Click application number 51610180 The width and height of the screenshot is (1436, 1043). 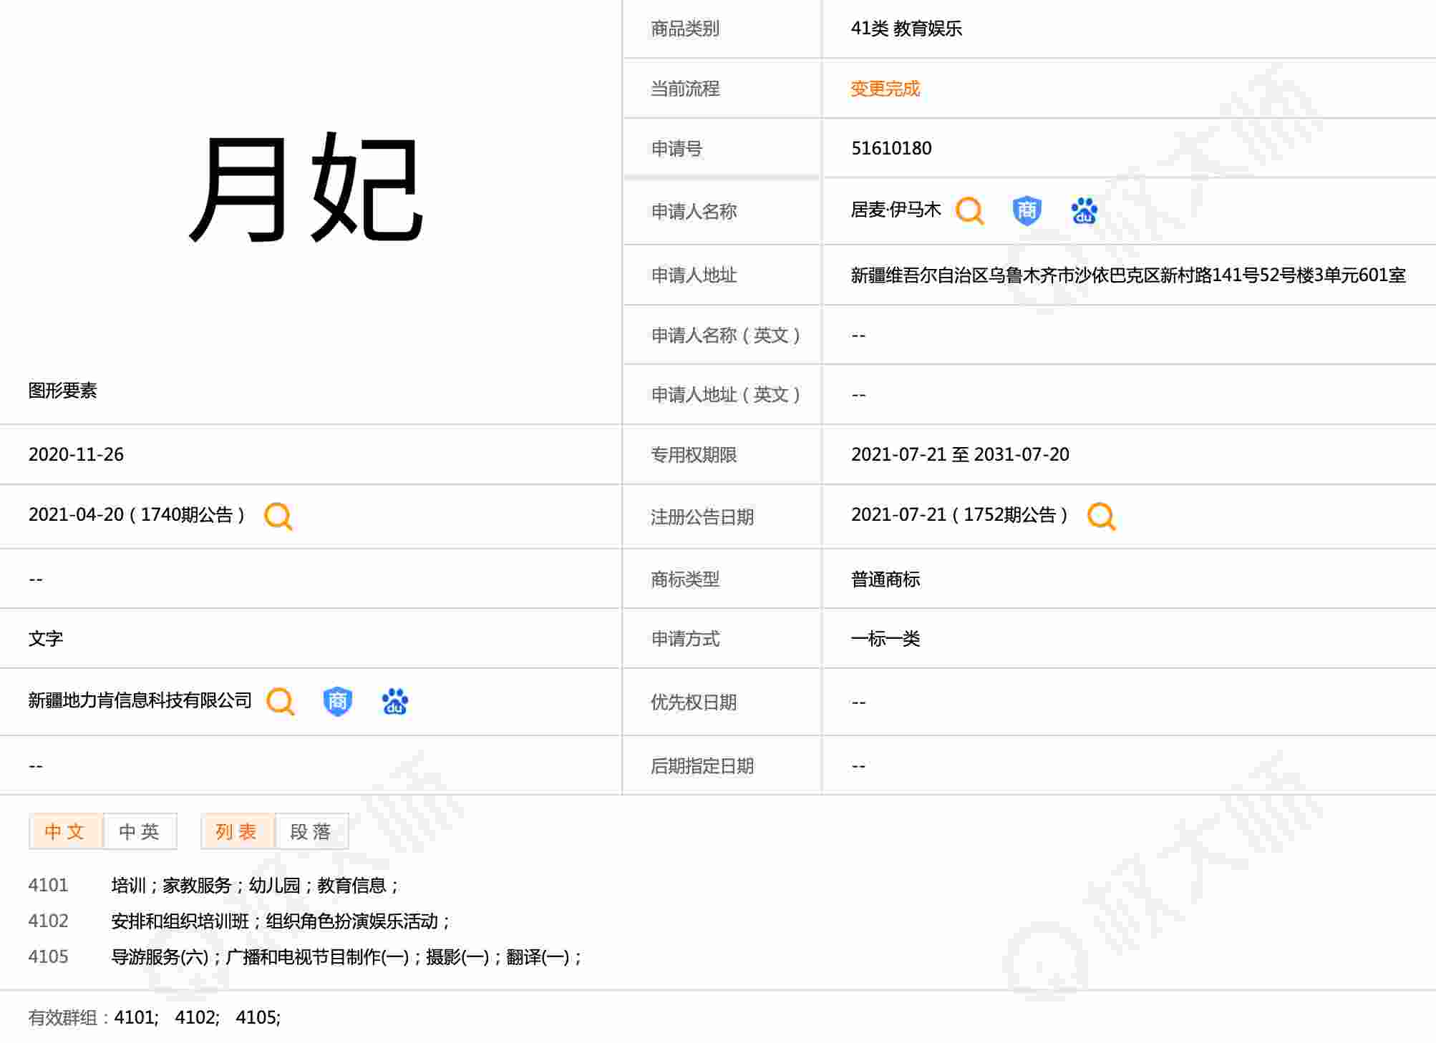coord(891,149)
